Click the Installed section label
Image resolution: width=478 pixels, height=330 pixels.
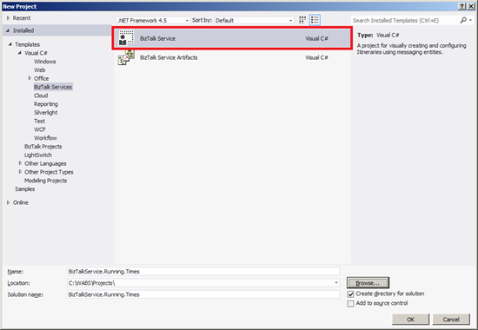[x=23, y=30]
